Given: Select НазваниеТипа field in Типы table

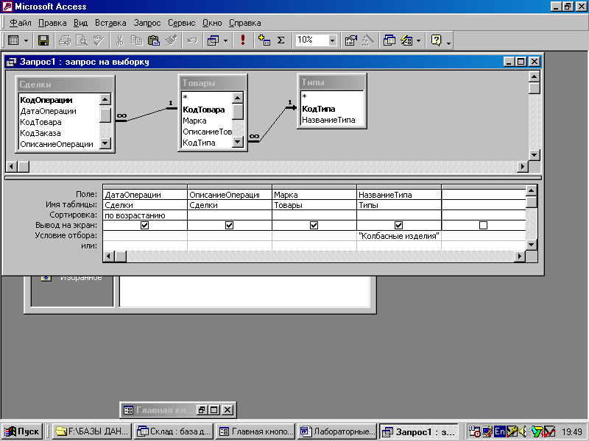Looking at the screenshot, I should [332, 120].
